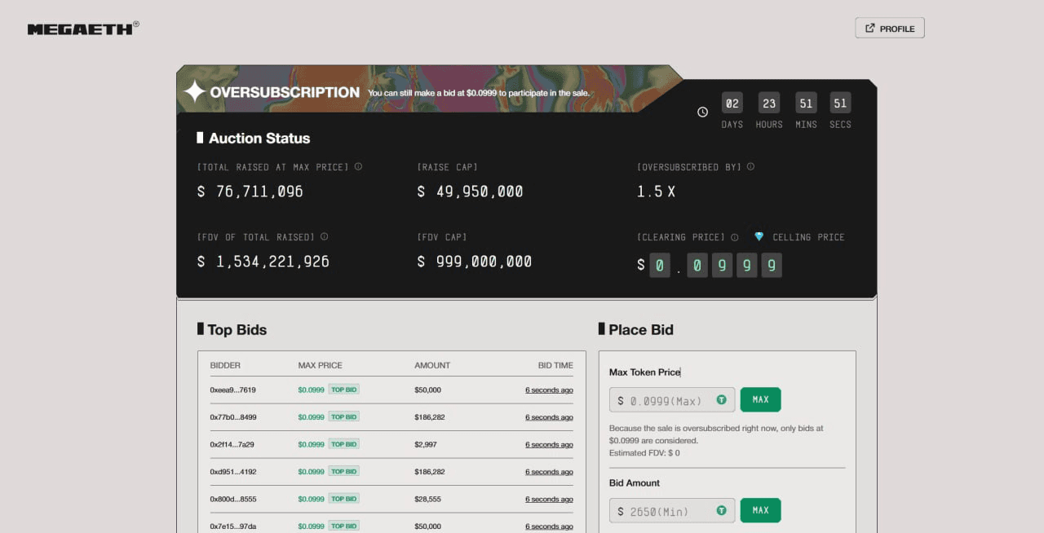
Task: Click the HOURS countdown box
Action: [x=768, y=104]
